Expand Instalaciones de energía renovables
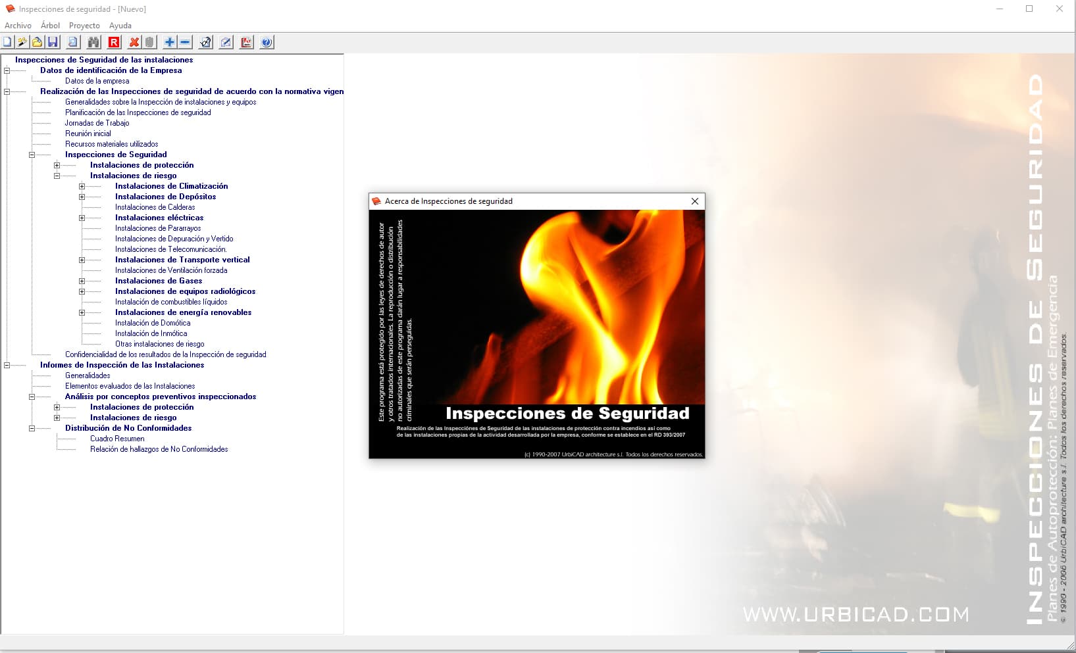The width and height of the screenshot is (1076, 653). [82, 312]
